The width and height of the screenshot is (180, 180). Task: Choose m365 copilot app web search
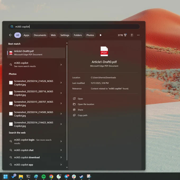click(24, 165)
